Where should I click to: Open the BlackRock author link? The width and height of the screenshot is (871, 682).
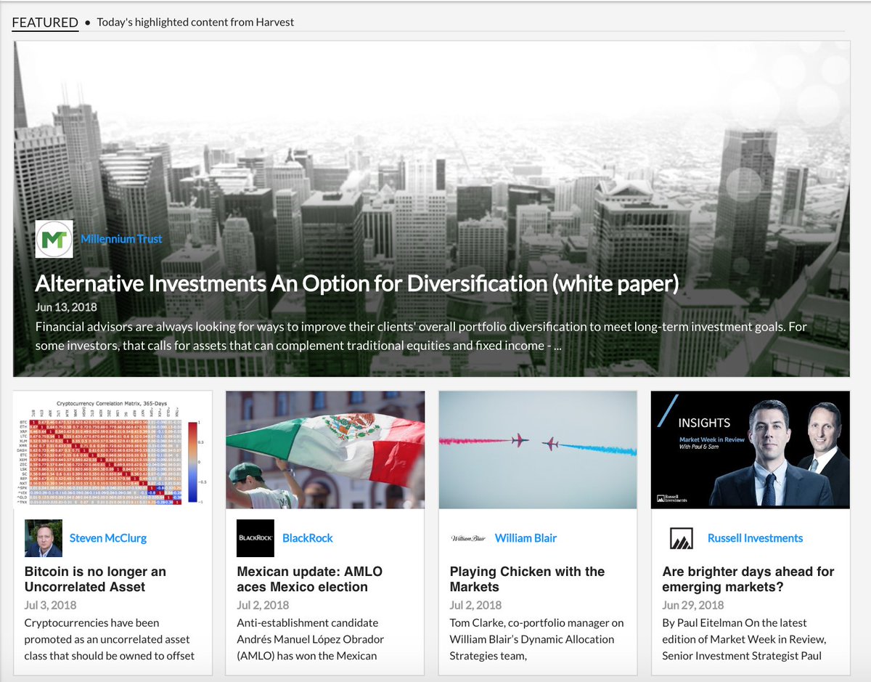(308, 538)
